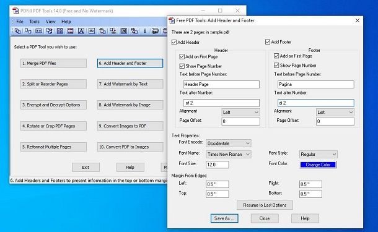Image resolution: width=378 pixels, height=232 pixels.
Task: Select 1. Merge PDF Files tool
Action: tap(53, 63)
